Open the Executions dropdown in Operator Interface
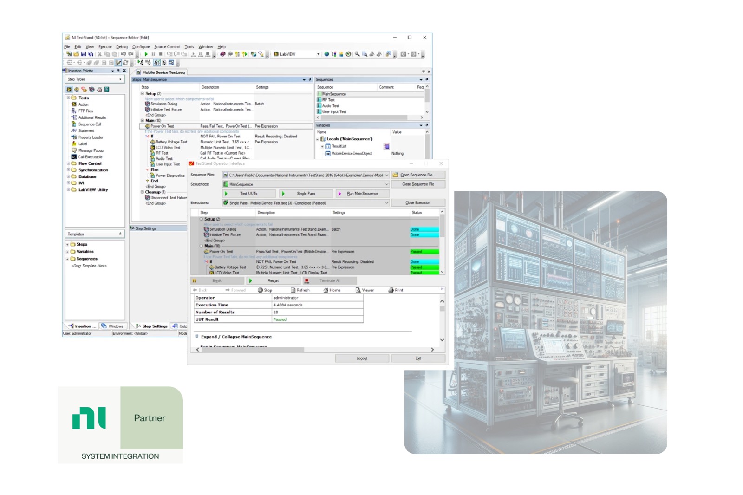This screenshot has height=495, width=743. point(386,203)
